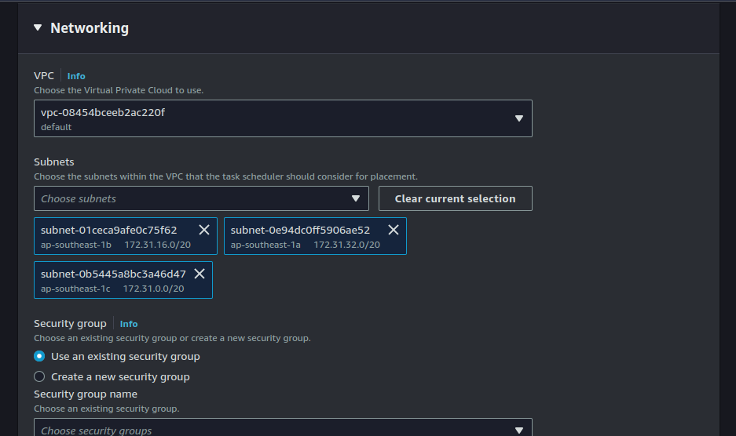Click the Security group field label
This screenshot has height=436, width=736.
tap(70, 323)
